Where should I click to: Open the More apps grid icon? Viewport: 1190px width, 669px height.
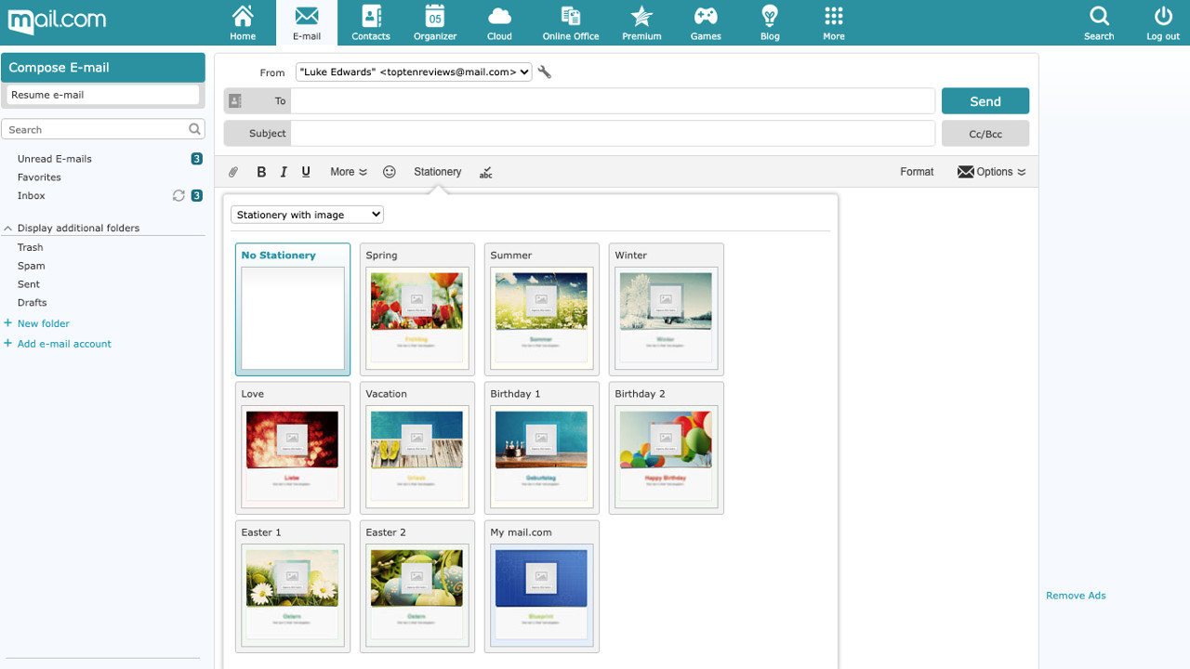pyautogui.click(x=834, y=22)
